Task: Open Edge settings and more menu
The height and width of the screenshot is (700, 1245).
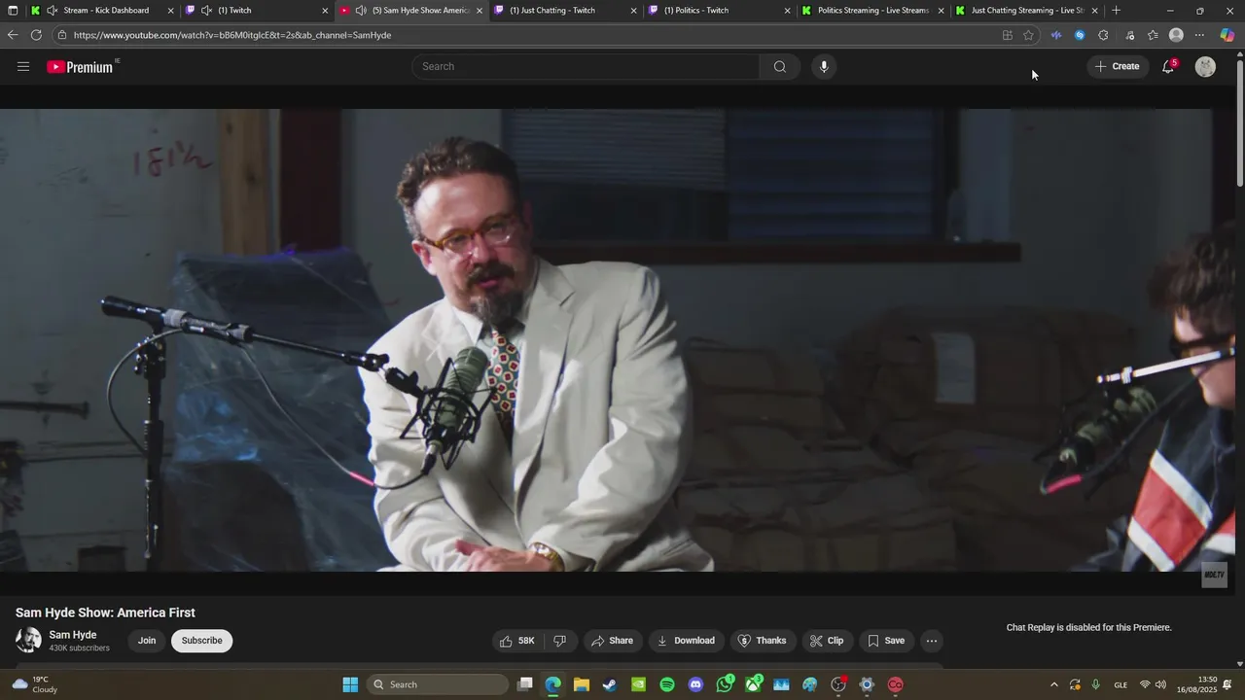Action: 1199,35
